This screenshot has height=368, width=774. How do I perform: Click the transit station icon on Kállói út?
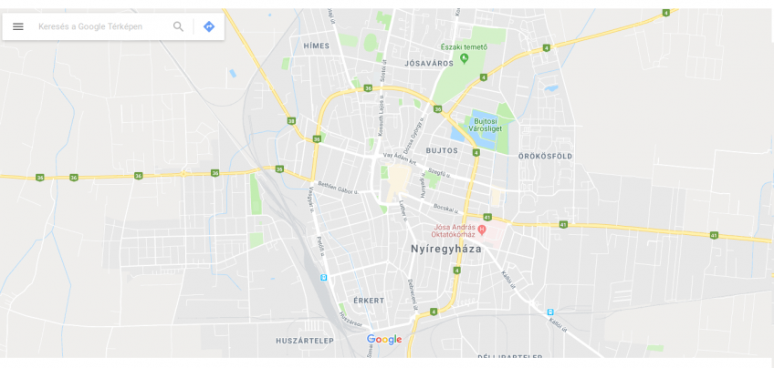pyautogui.click(x=550, y=312)
